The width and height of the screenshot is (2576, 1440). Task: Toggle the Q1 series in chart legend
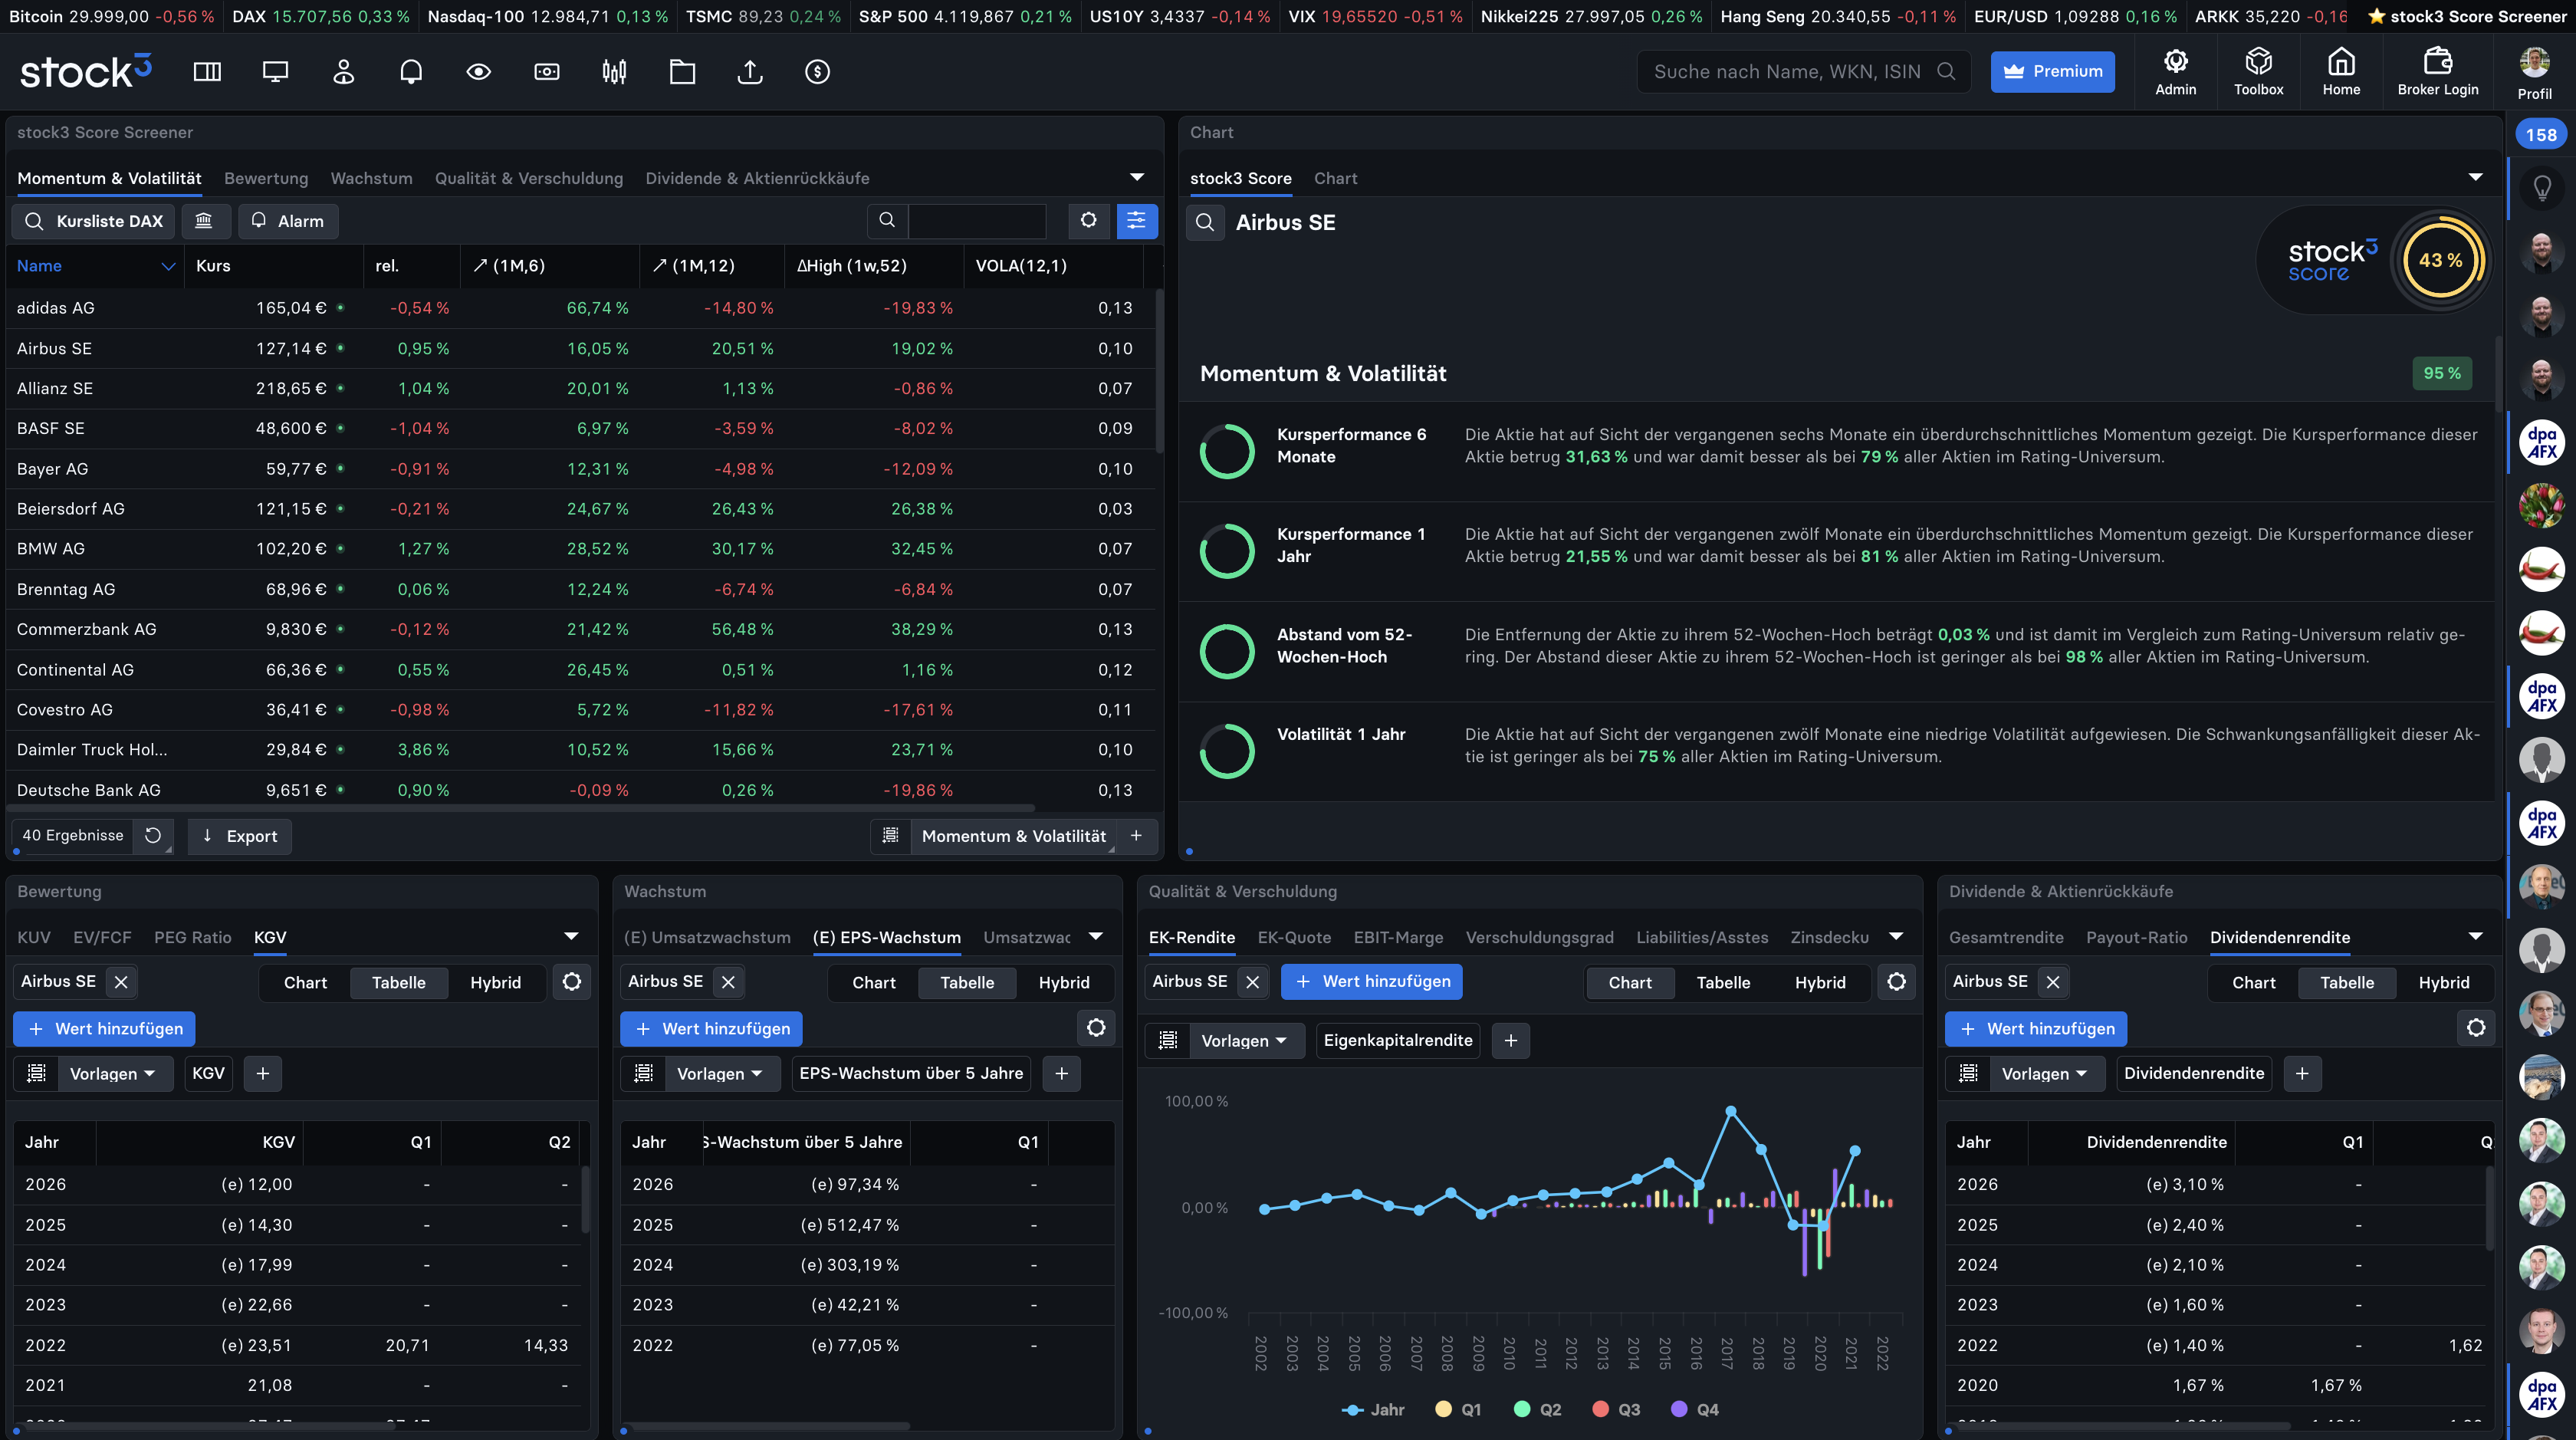click(x=1458, y=1409)
